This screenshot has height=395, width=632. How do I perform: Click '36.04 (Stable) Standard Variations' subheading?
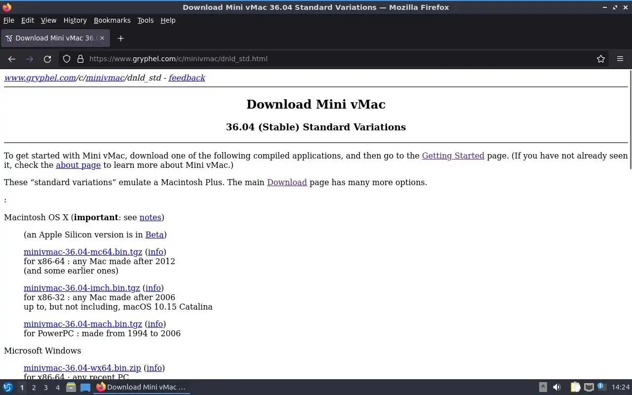(316, 127)
